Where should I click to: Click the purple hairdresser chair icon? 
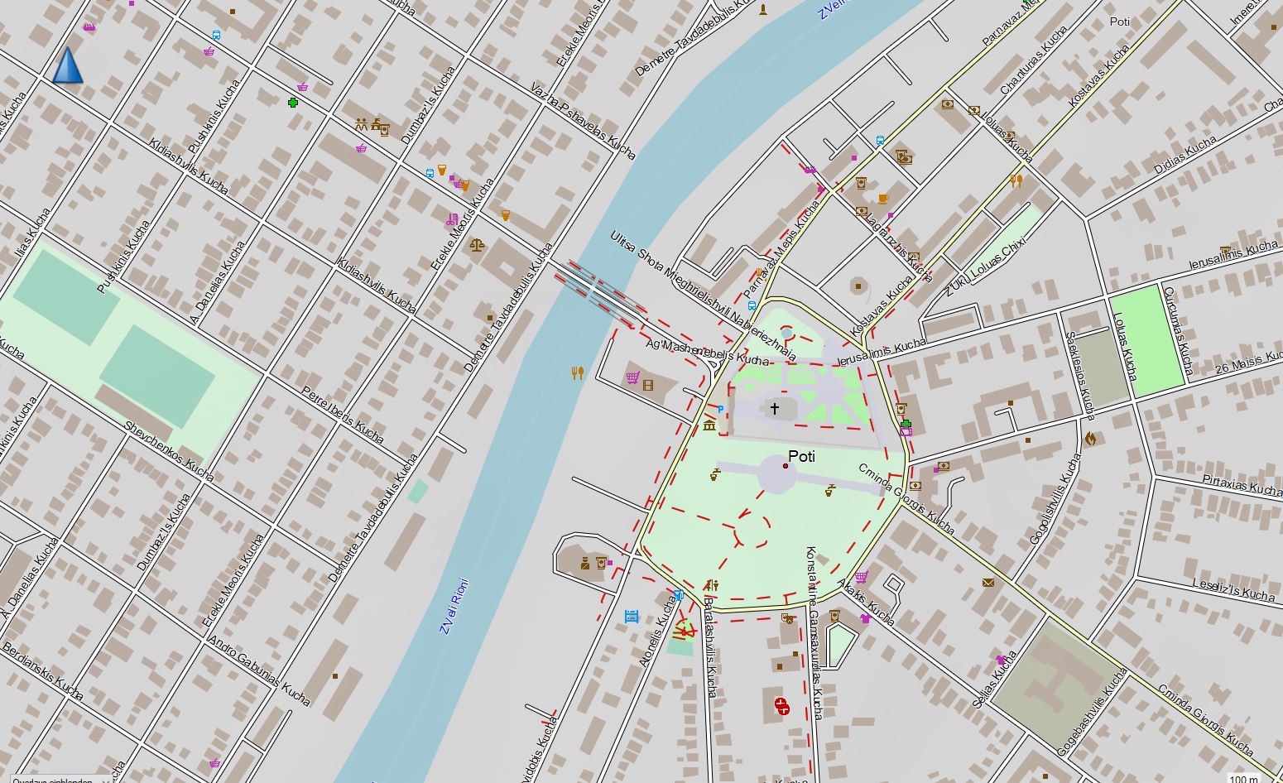coord(451,219)
